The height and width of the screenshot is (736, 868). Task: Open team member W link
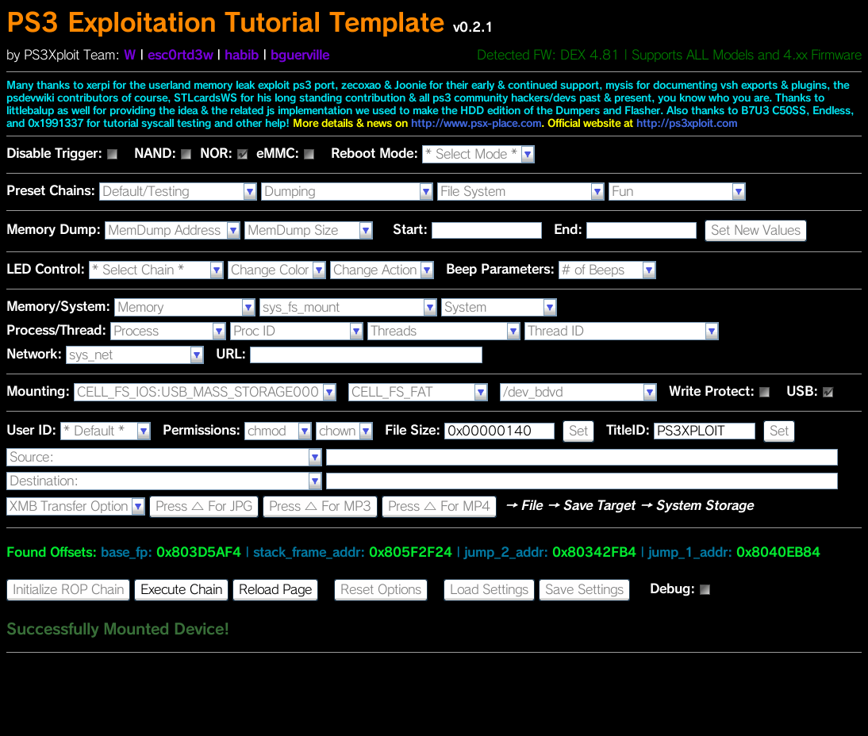tap(129, 56)
